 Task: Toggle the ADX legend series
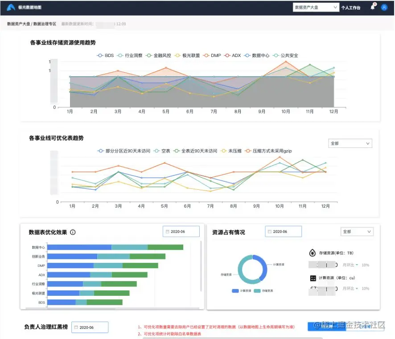click(x=233, y=55)
